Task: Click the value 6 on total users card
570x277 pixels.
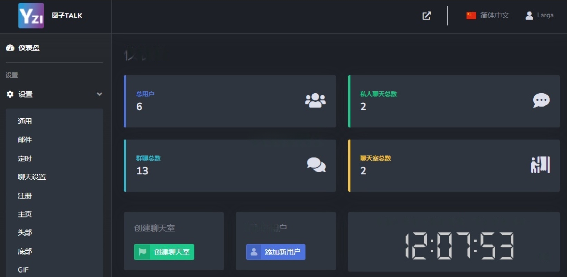Action: (x=139, y=107)
